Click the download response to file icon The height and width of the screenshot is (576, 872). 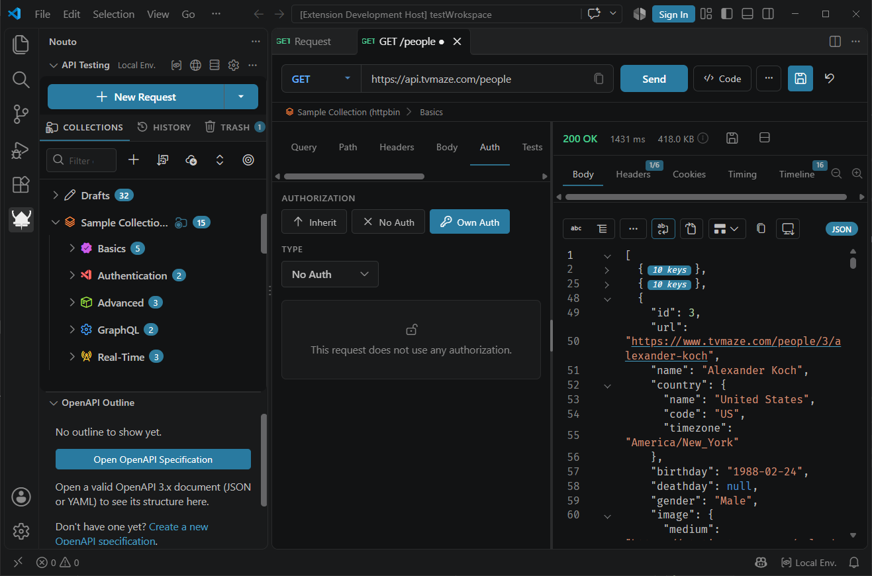pyautogui.click(x=788, y=228)
